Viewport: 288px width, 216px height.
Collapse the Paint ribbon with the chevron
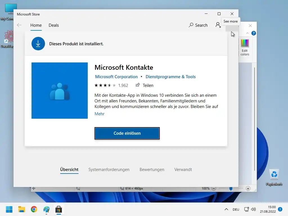click(247, 33)
